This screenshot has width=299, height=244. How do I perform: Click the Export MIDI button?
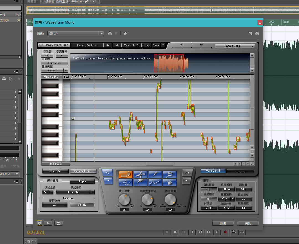(132, 45)
